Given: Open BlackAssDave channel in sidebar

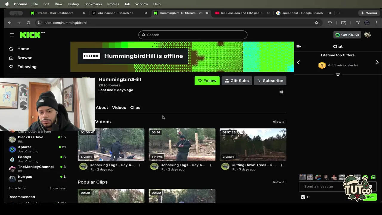Looking at the screenshot, I should pos(37,139).
